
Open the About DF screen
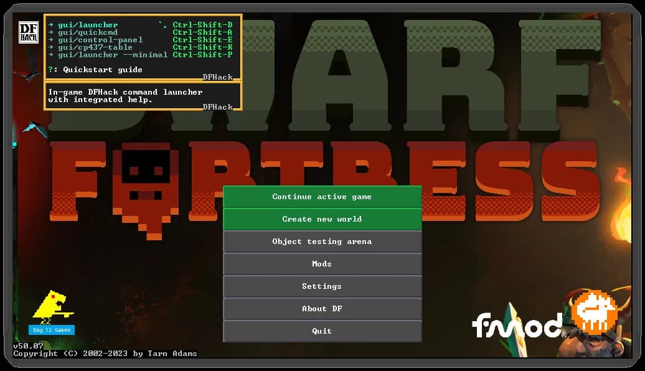pyautogui.click(x=322, y=309)
